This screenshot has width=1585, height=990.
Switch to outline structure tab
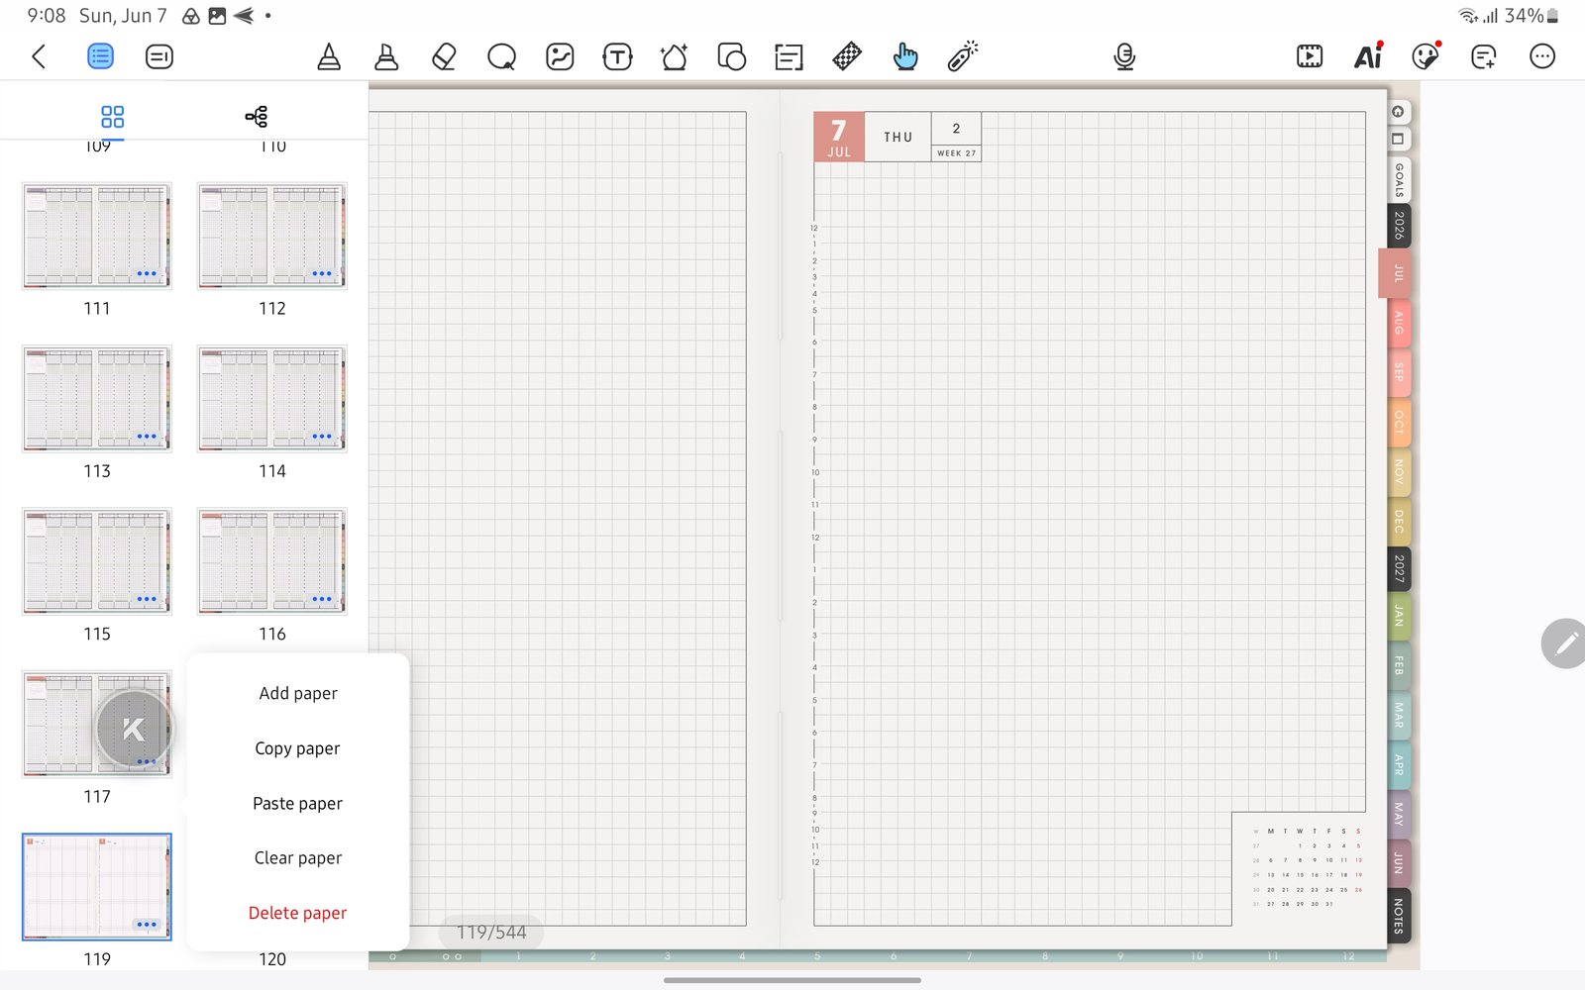tap(257, 117)
